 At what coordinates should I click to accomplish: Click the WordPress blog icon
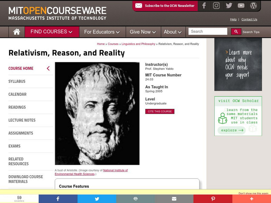click(x=254, y=5)
